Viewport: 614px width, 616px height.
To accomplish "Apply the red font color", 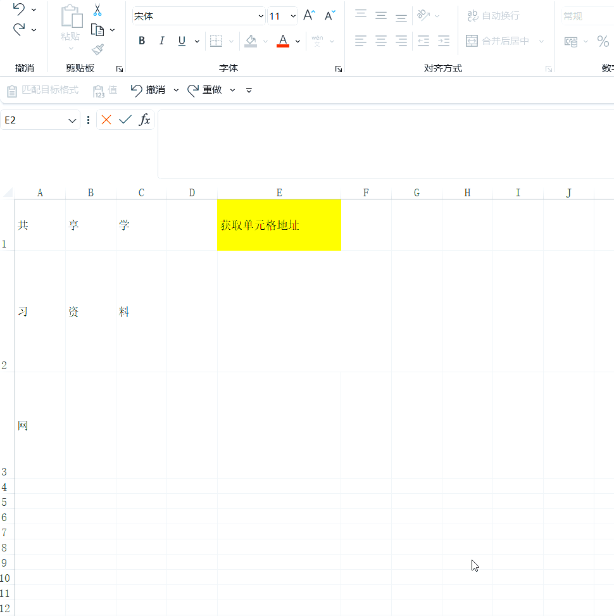I will [283, 41].
